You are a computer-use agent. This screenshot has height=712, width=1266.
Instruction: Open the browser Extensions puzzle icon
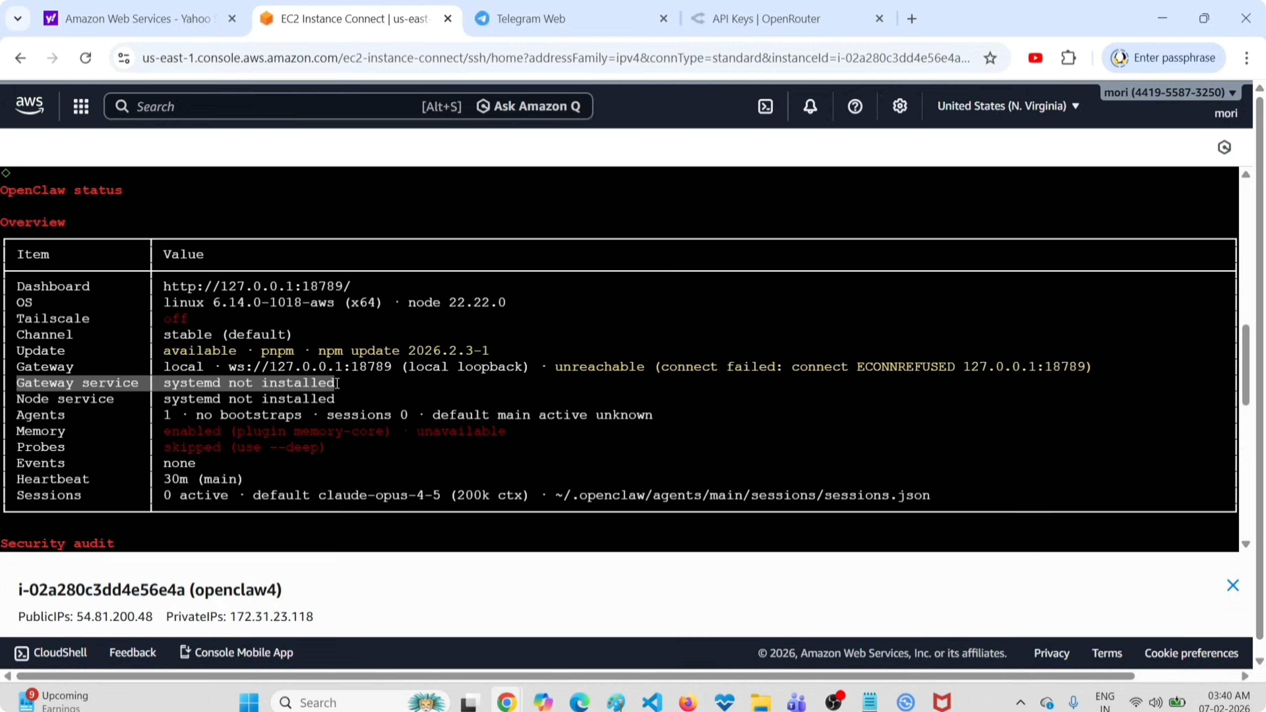point(1069,57)
